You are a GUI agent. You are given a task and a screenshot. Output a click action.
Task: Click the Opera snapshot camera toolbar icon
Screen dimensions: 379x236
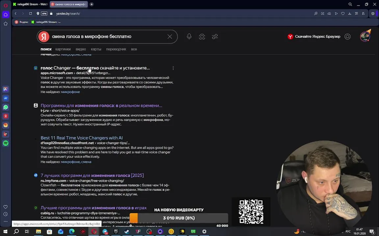point(329,14)
